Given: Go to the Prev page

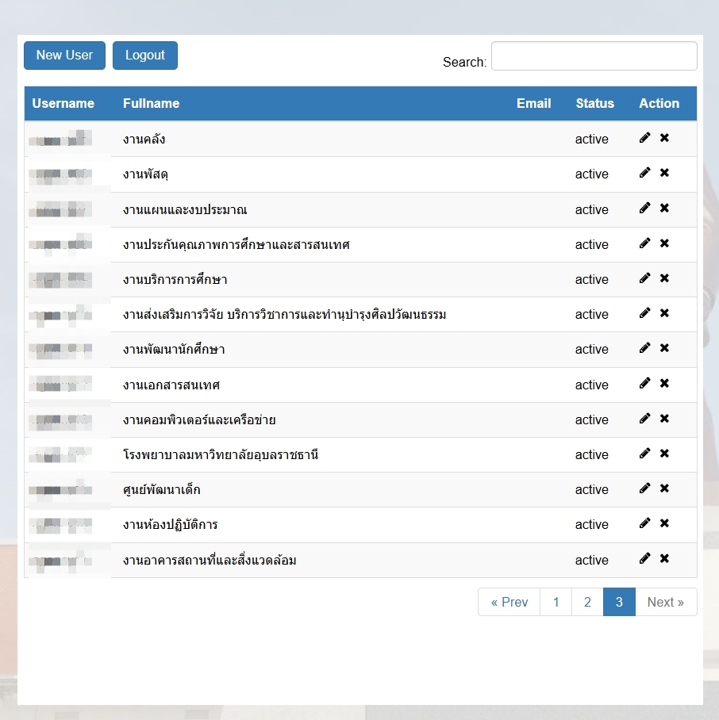Looking at the screenshot, I should click(x=509, y=602).
